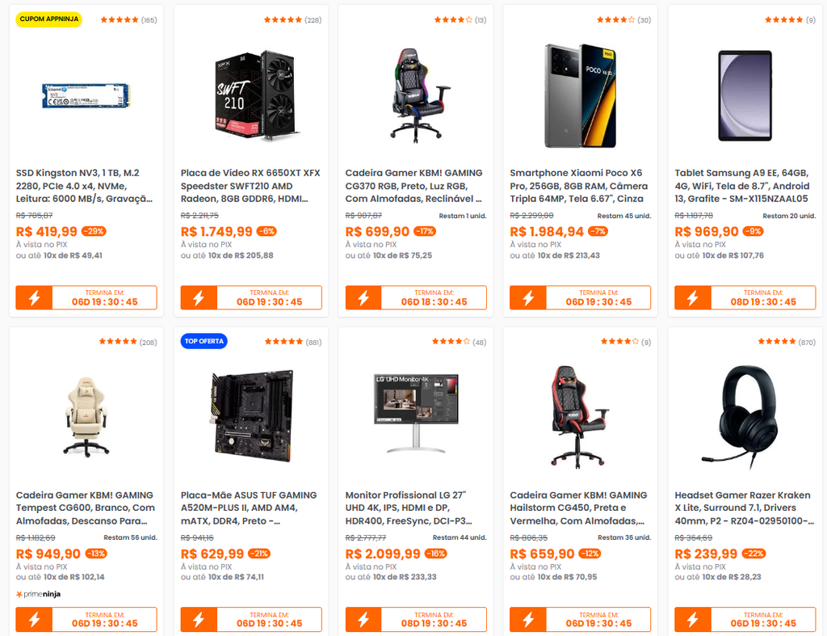
Task: Click lightning icon under LG 27" UHD monitor
Action: pos(363,619)
